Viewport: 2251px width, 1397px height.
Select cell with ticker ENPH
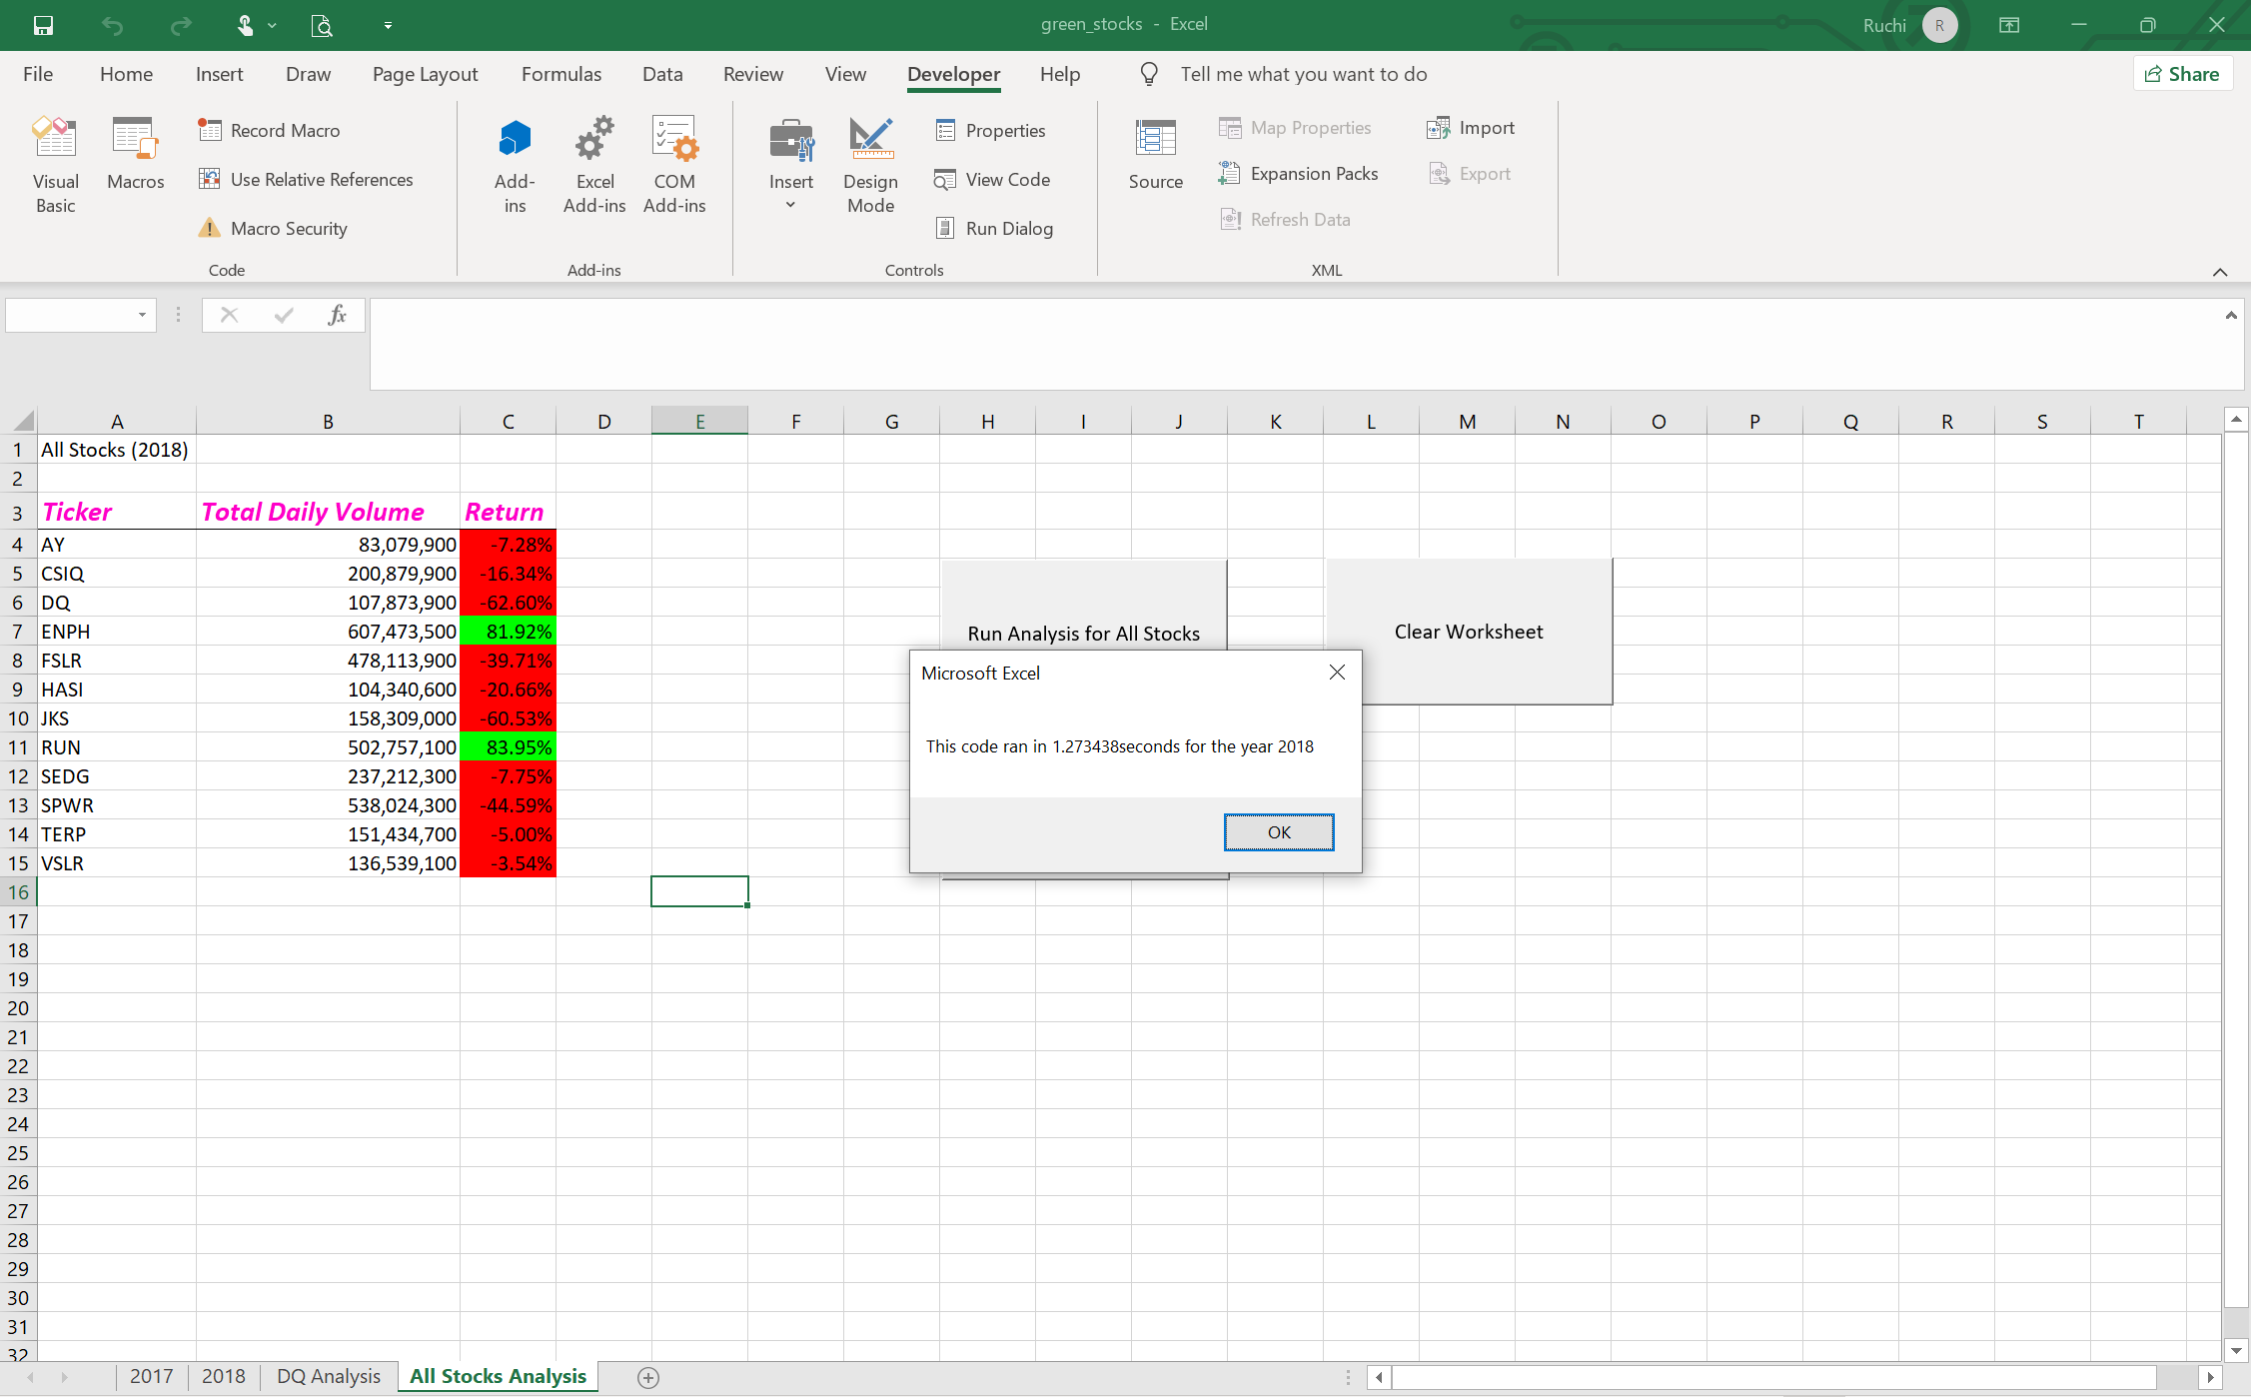click(x=117, y=632)
